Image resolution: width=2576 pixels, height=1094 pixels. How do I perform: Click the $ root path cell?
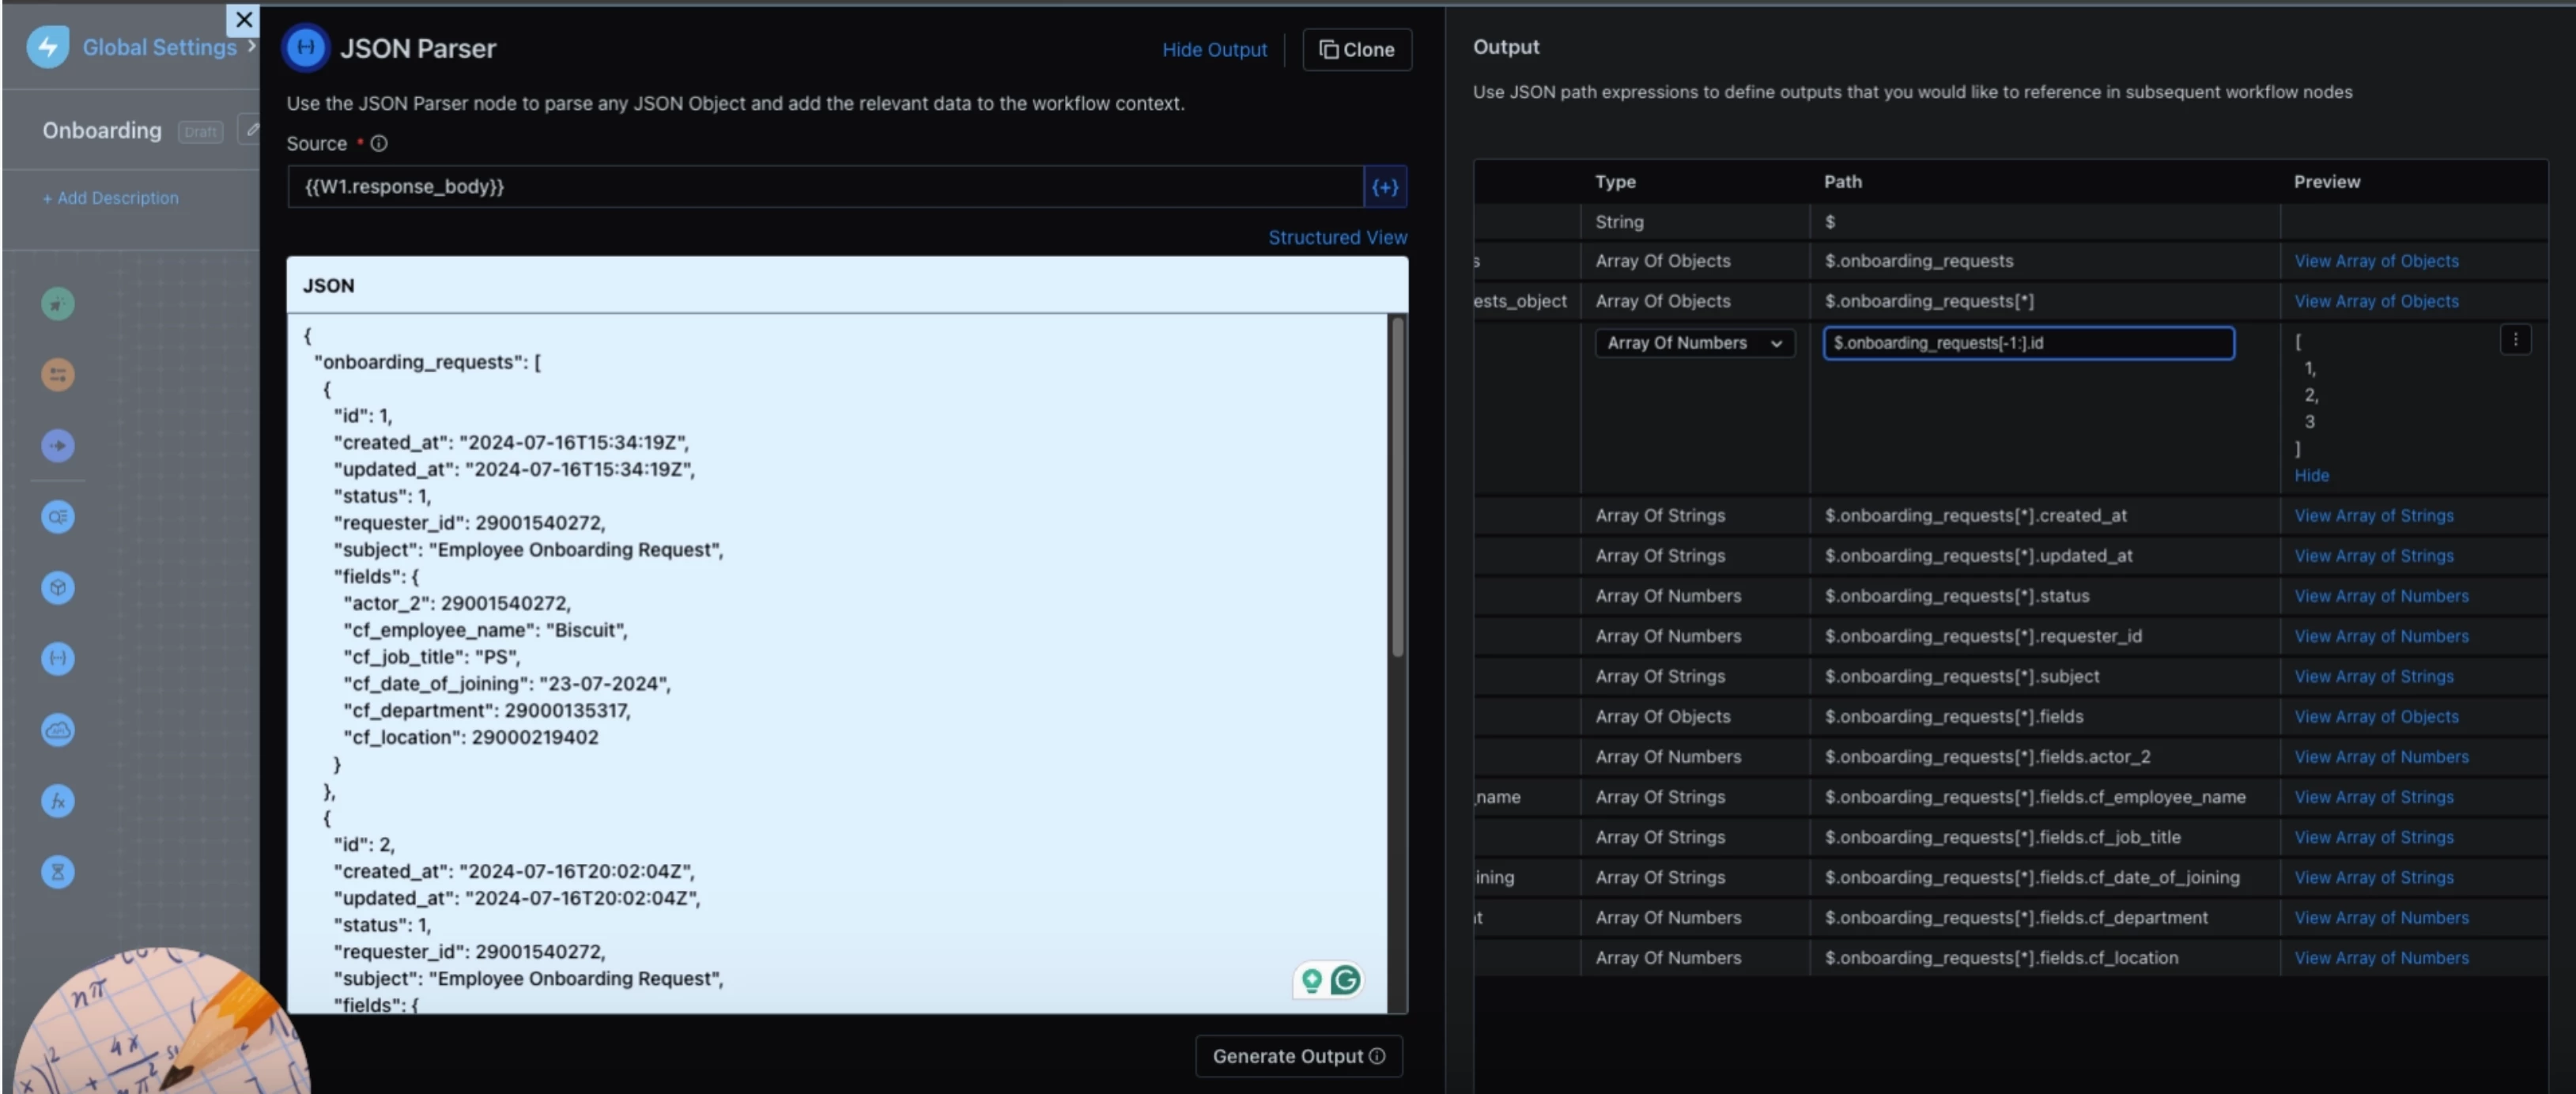[2045, 222]
